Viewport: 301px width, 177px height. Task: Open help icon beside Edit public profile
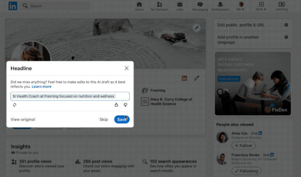point(286,25)
